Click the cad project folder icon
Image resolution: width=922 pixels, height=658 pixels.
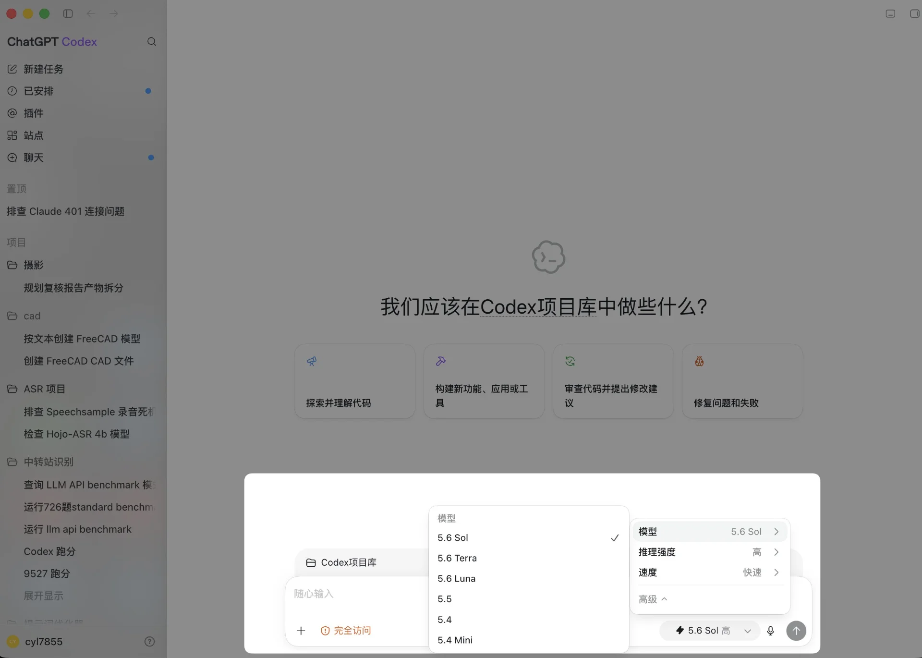point(12,316)
